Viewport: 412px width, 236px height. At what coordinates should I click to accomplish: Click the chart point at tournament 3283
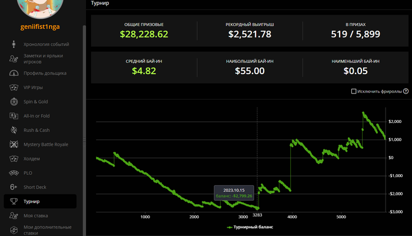(x=257, y=208)
